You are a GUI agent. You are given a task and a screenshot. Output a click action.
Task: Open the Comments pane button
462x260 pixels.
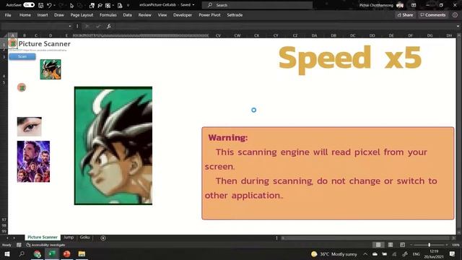pyautogui.click(x=433, y=15)
